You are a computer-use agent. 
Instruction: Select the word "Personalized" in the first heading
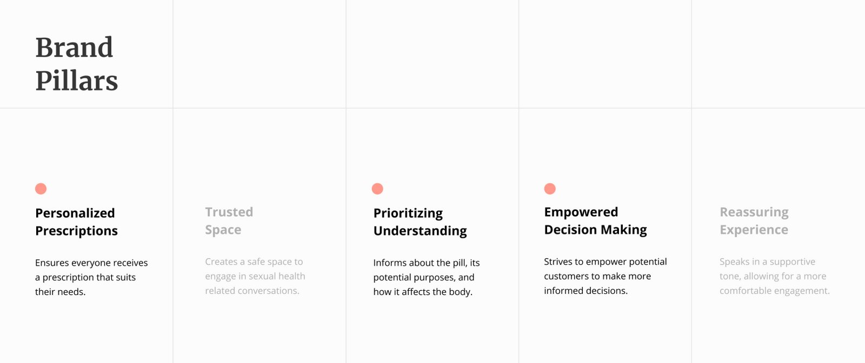75,213
